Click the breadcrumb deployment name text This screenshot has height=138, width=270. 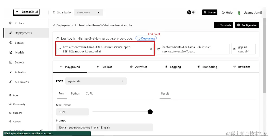[x=106, y=25]
